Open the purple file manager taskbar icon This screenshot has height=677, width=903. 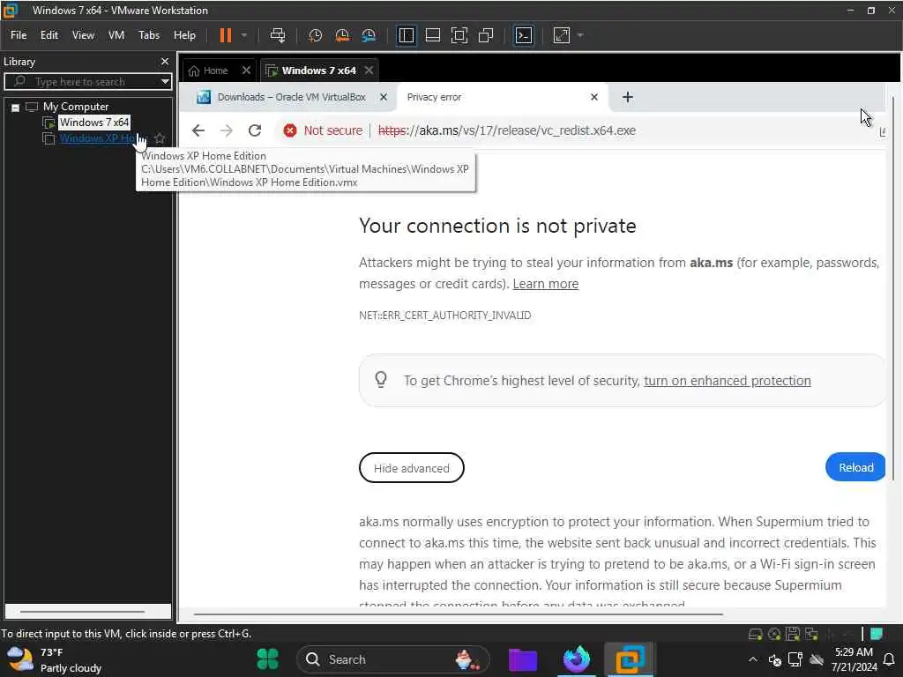pos(523,659)
